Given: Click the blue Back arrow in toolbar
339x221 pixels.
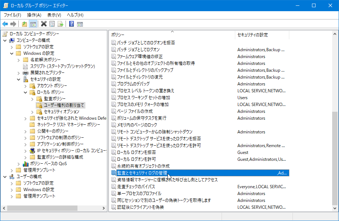Looking at the screenshot, I should (x=5, y=24).
